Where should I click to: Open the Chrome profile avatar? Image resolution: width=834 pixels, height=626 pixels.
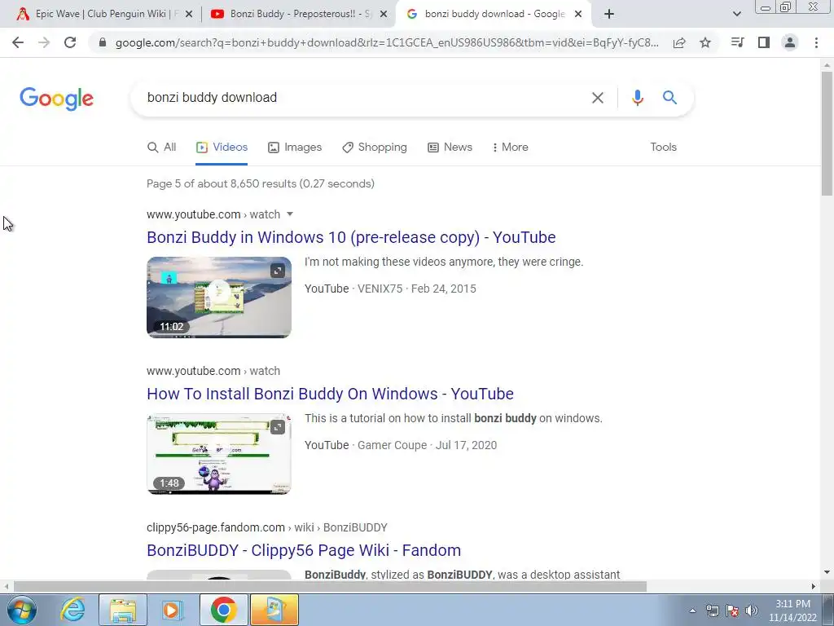click(790, 42)
